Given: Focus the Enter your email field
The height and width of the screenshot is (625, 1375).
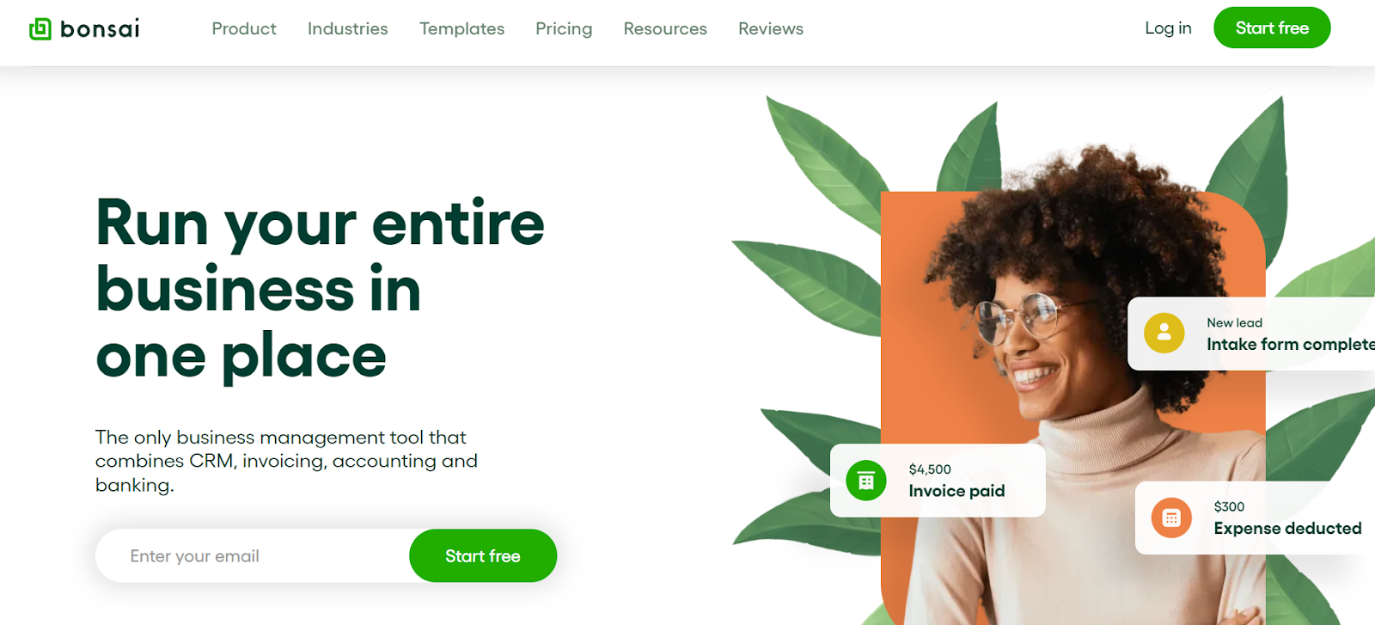Looking at the screenshot, I should point(253,555).
